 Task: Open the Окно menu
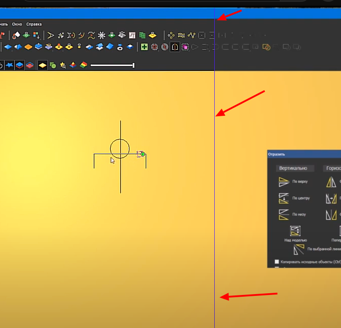click(x=17, y=24)
